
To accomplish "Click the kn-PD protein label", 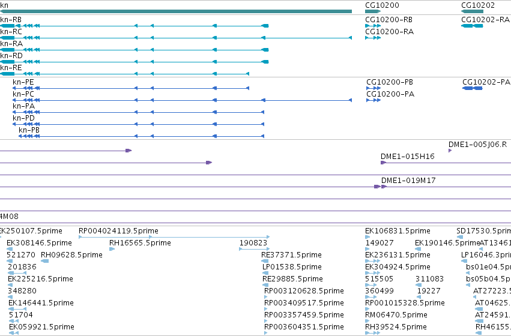I will point(23,119).
